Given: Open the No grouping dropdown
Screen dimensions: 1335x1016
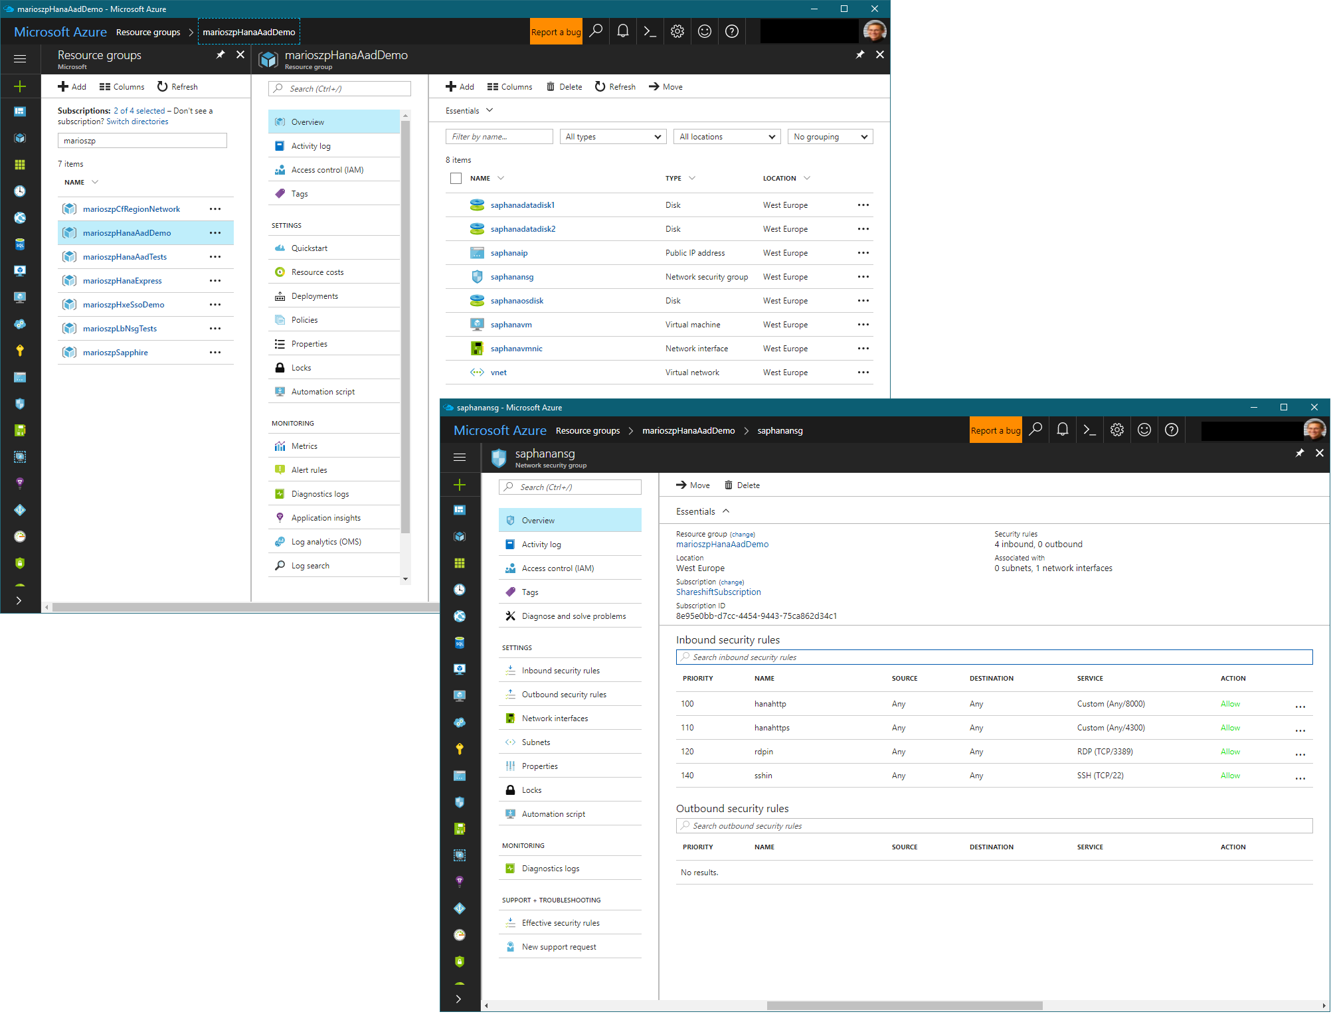Looking at the screenshot, I should [830, 137].
